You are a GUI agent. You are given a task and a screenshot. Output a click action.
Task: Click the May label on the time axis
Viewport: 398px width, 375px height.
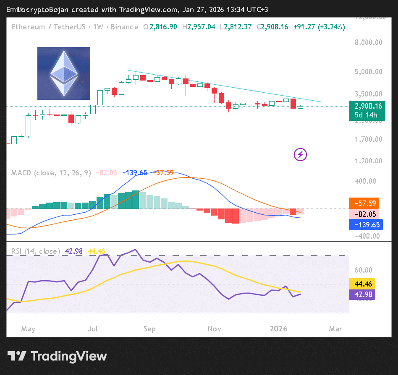pos(28,329)
